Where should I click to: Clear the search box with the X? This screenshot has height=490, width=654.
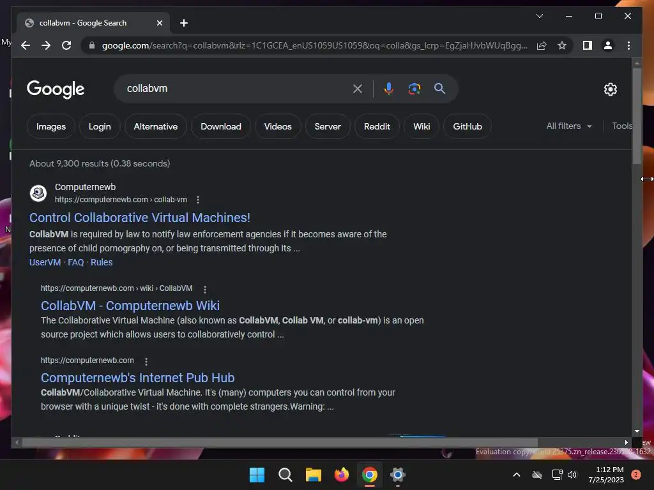click(x=358, y=88)
